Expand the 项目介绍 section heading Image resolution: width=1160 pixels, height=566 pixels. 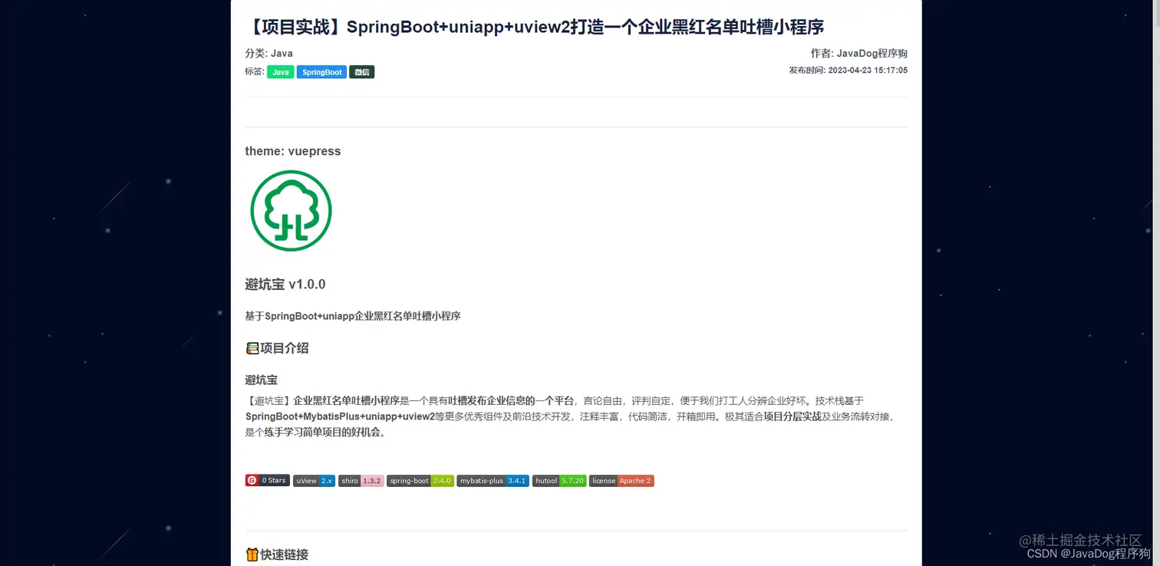pos(285,347)
